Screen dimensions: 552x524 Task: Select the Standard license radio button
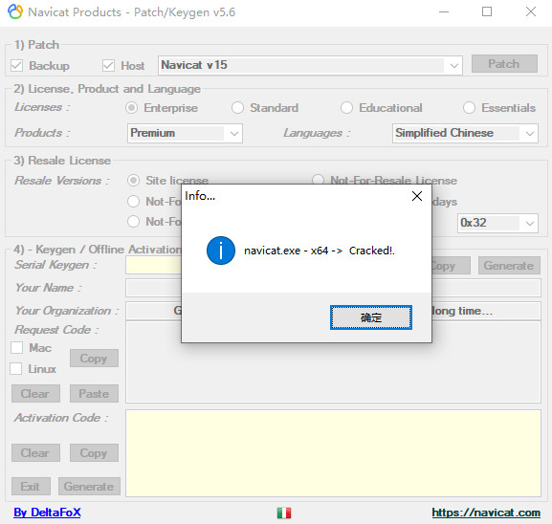pyautogui.click(x=237, y=108)
